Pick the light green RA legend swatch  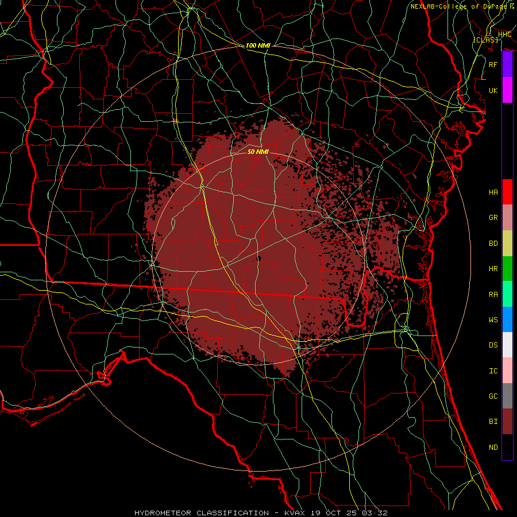tap(507, 294)
